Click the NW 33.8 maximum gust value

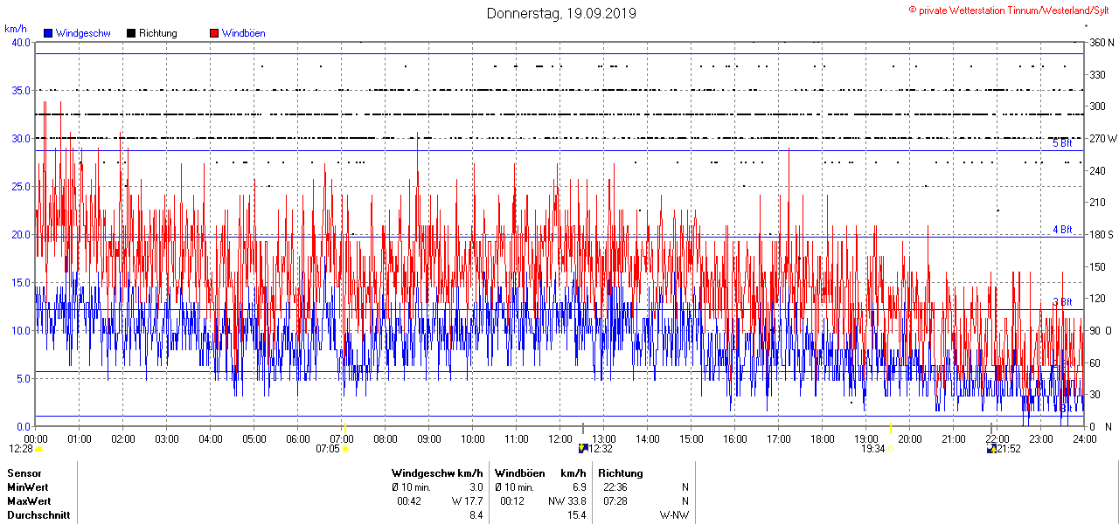click(567, 501)
